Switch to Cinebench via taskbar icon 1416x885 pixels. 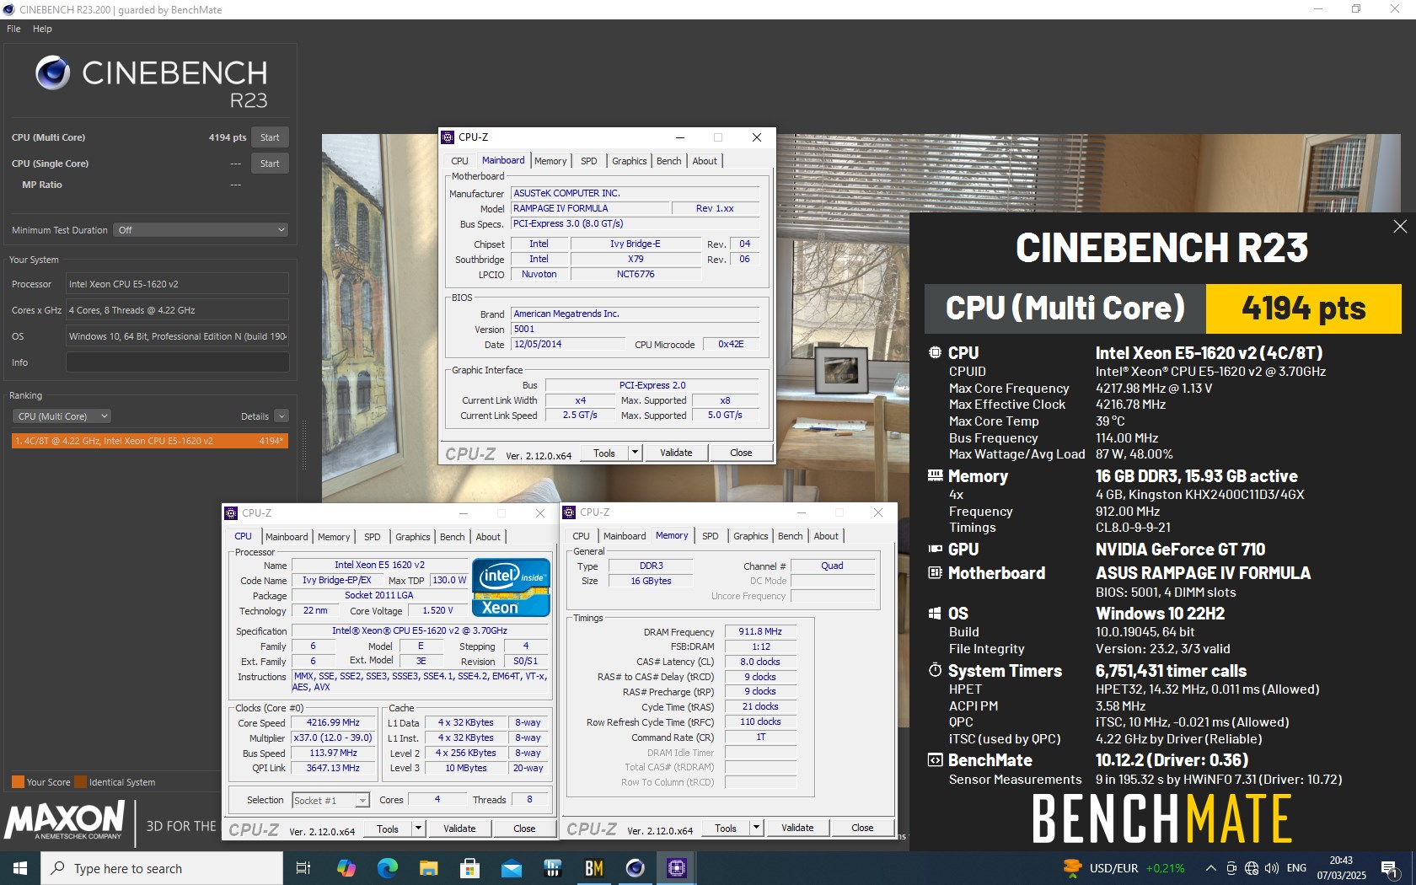click(635, 868)
